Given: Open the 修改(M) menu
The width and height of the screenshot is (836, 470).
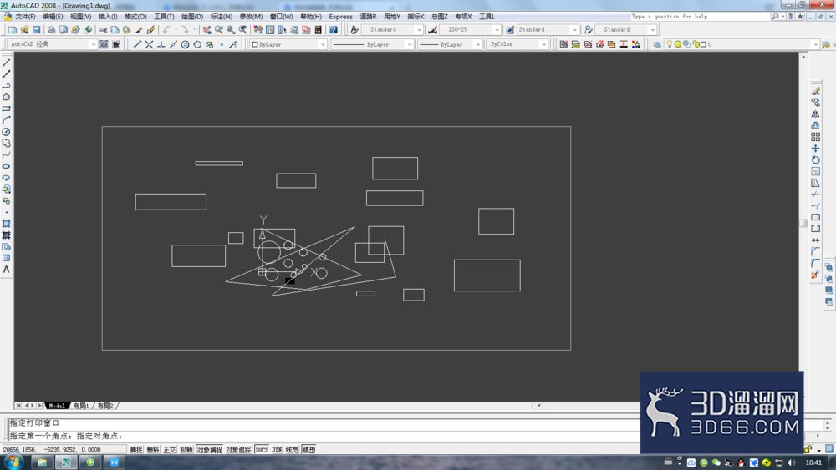Looking at the screenshot, I should pos(251,17).
